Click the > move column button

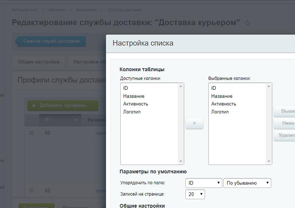[194, 123]
